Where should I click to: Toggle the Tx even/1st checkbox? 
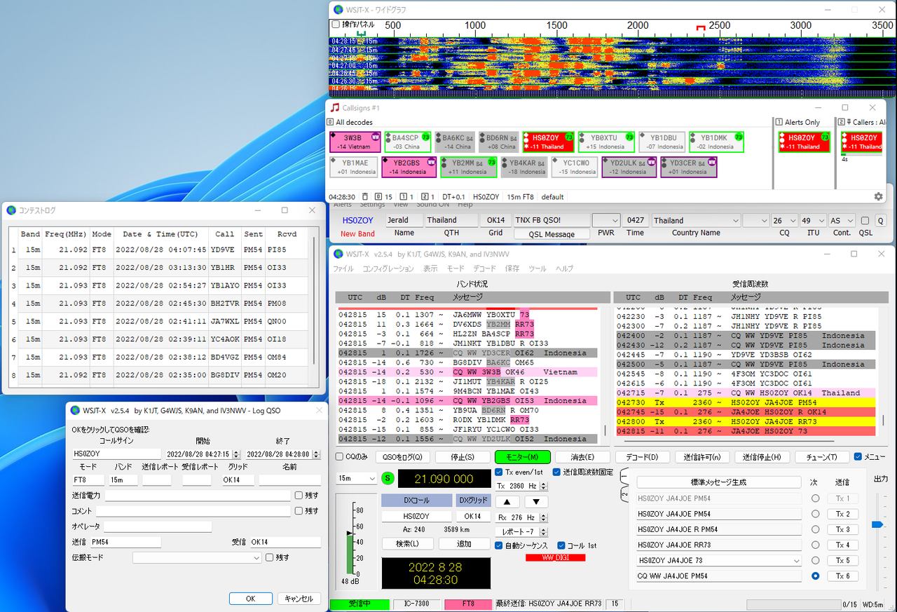[x=499, y=472]
